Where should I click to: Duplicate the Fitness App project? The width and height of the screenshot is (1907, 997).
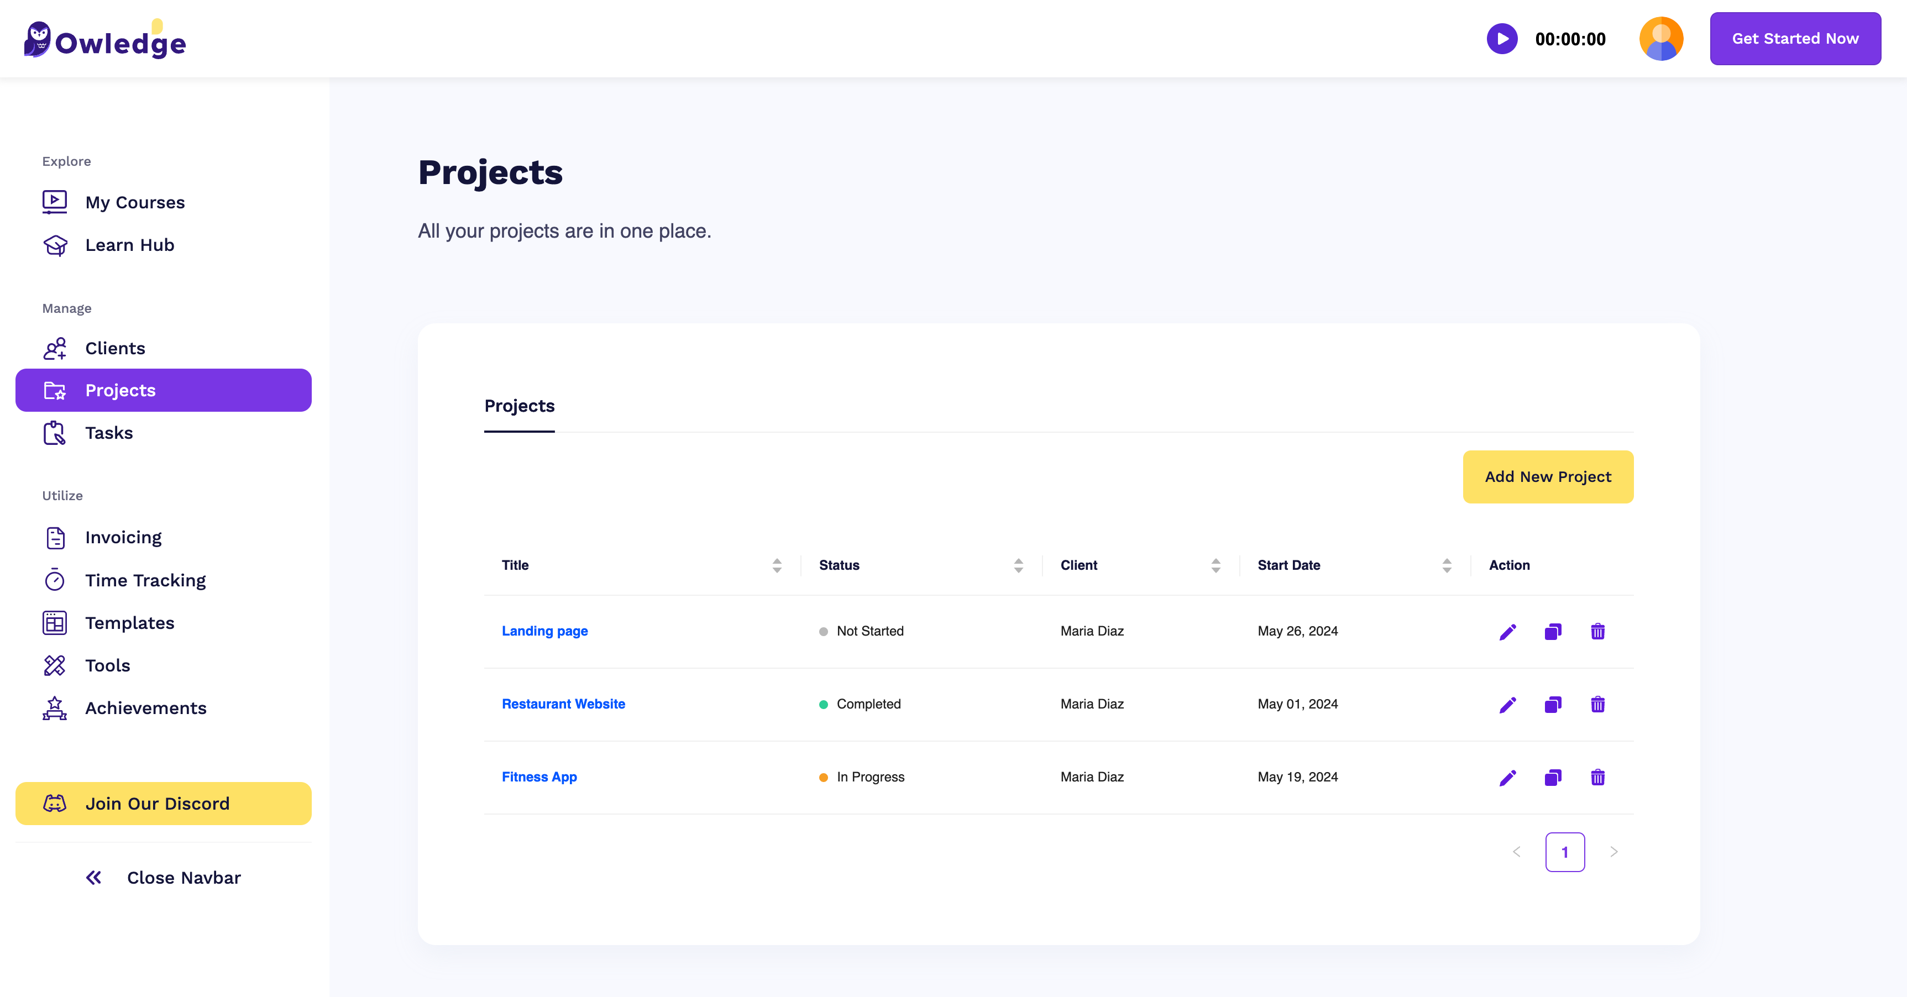1552,777
